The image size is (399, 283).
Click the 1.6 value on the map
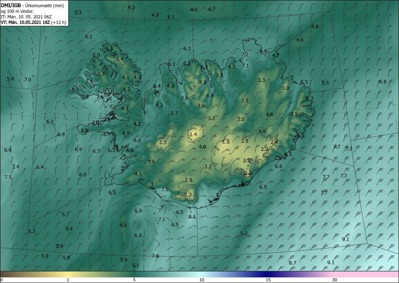(226, 142)
